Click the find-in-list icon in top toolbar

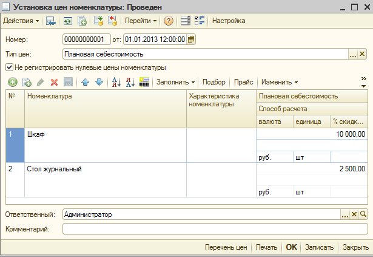(x=51, y=21)
